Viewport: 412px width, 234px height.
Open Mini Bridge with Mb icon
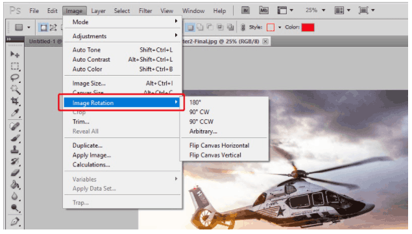click(x=263, y=10)
